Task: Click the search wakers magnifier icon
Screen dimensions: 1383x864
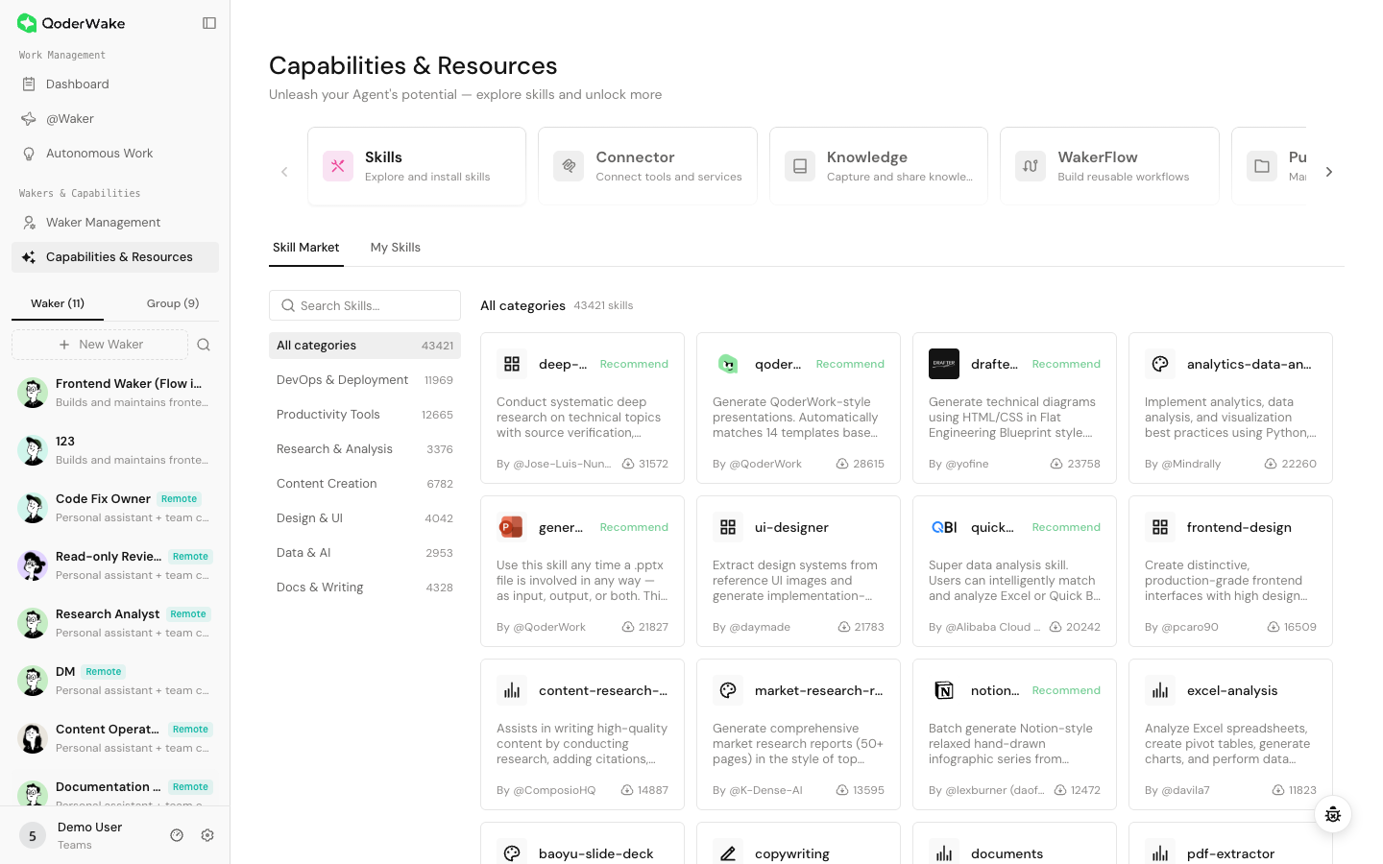Action: click(204, 345)
